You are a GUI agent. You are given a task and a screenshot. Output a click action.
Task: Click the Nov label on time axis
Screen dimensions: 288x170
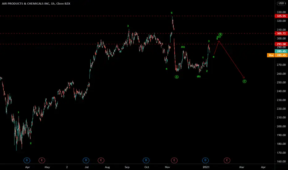167,167
